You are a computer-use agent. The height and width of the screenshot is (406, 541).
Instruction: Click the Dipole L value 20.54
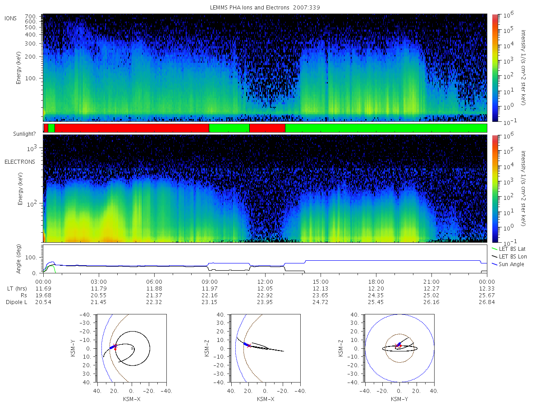(x=43, y=302)
